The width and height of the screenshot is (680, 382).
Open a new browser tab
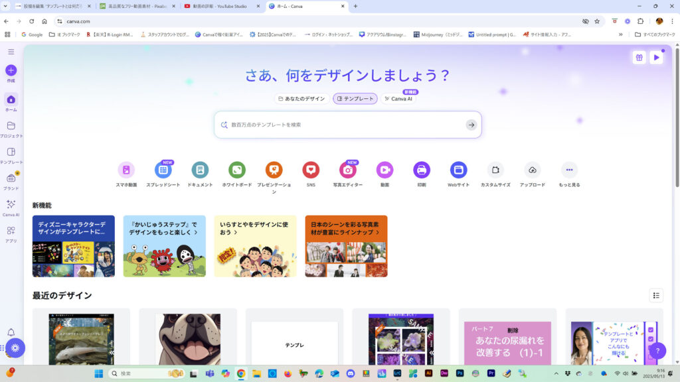356,6
